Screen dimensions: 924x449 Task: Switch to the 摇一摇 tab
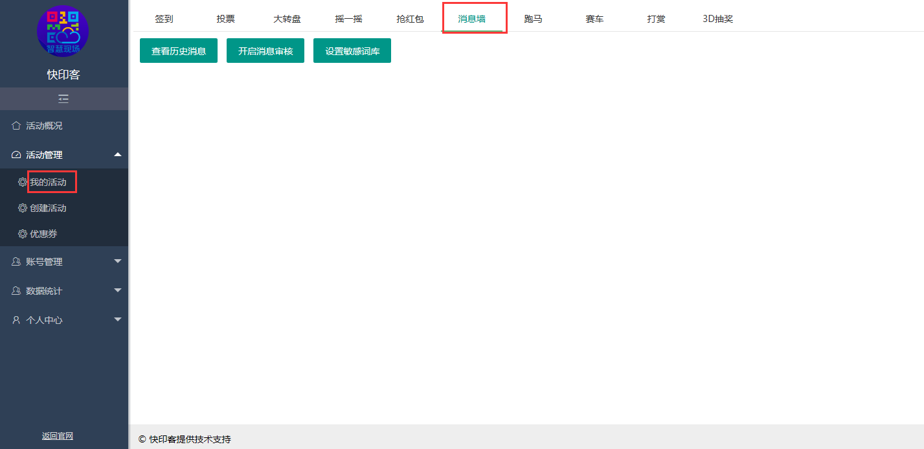[x=349, y=19]
